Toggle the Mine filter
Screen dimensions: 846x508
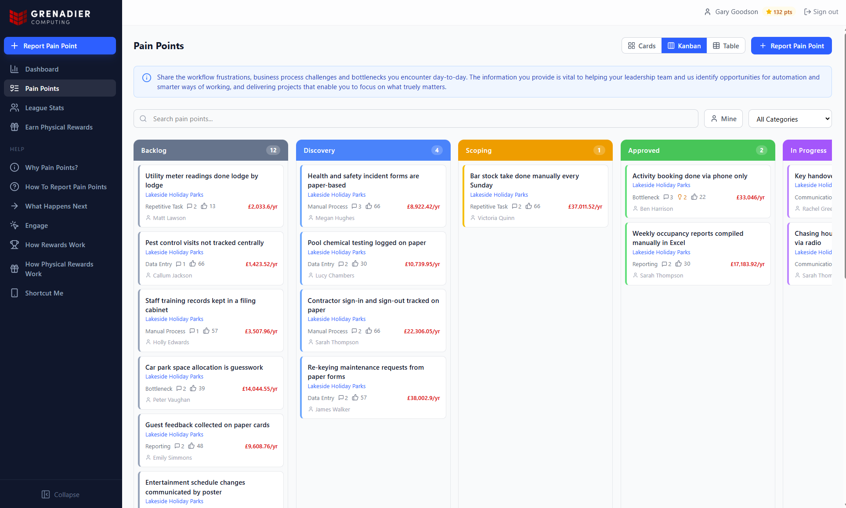(723, 119)
